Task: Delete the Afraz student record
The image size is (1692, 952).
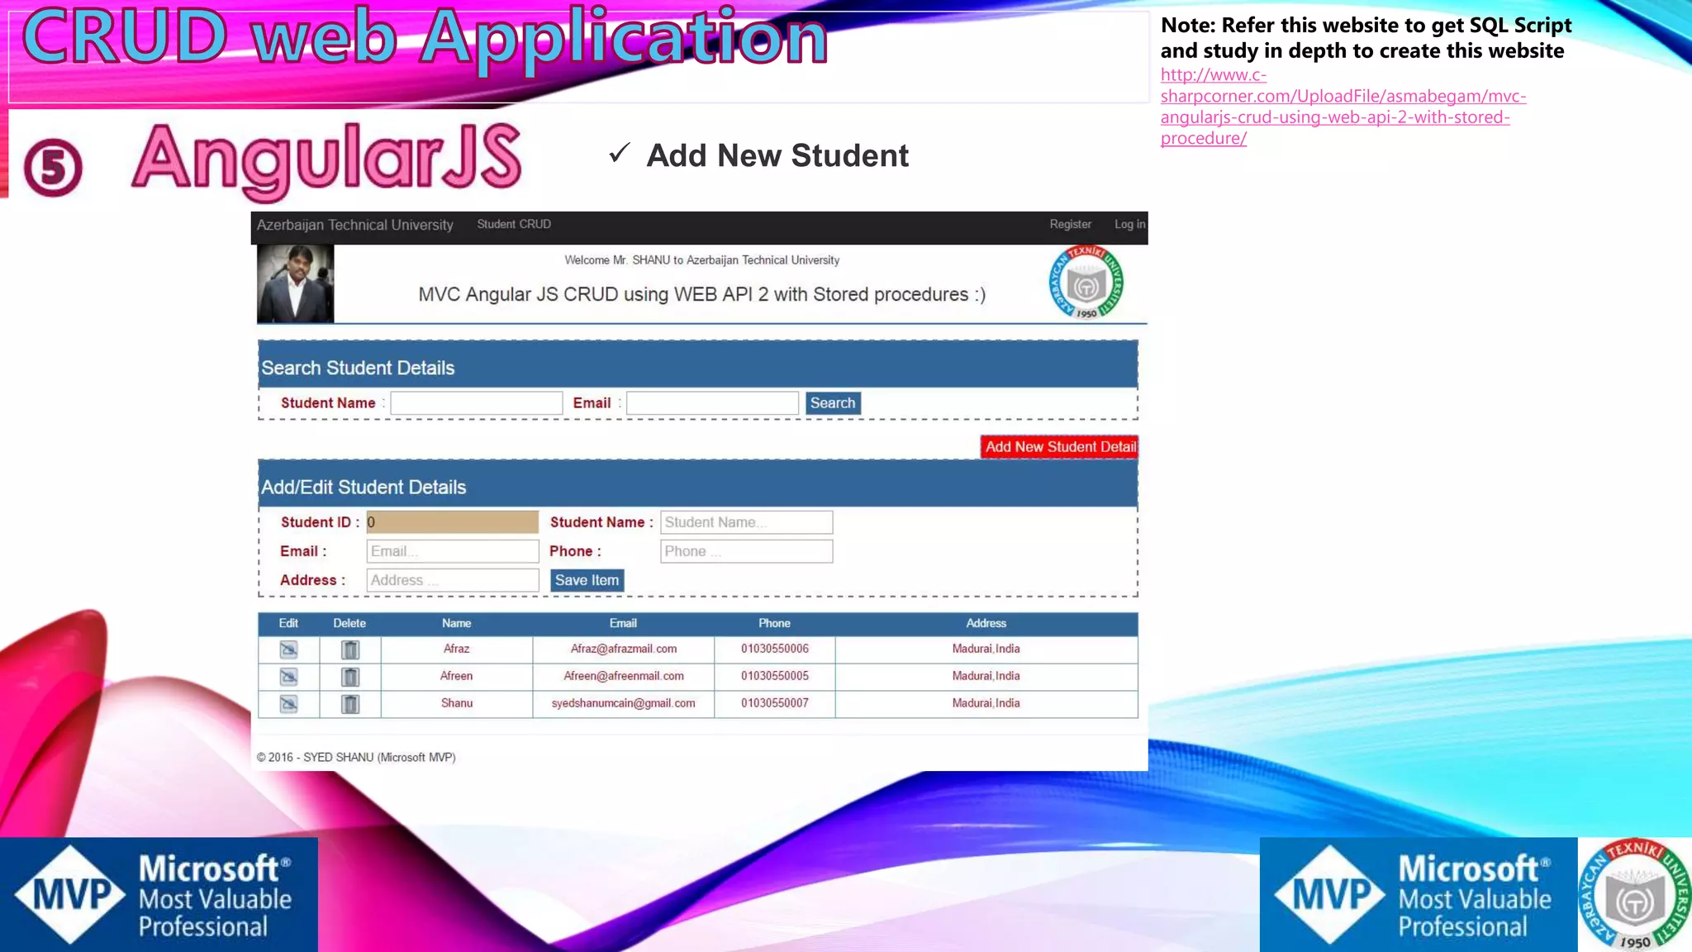Action: tap(350, 650)
